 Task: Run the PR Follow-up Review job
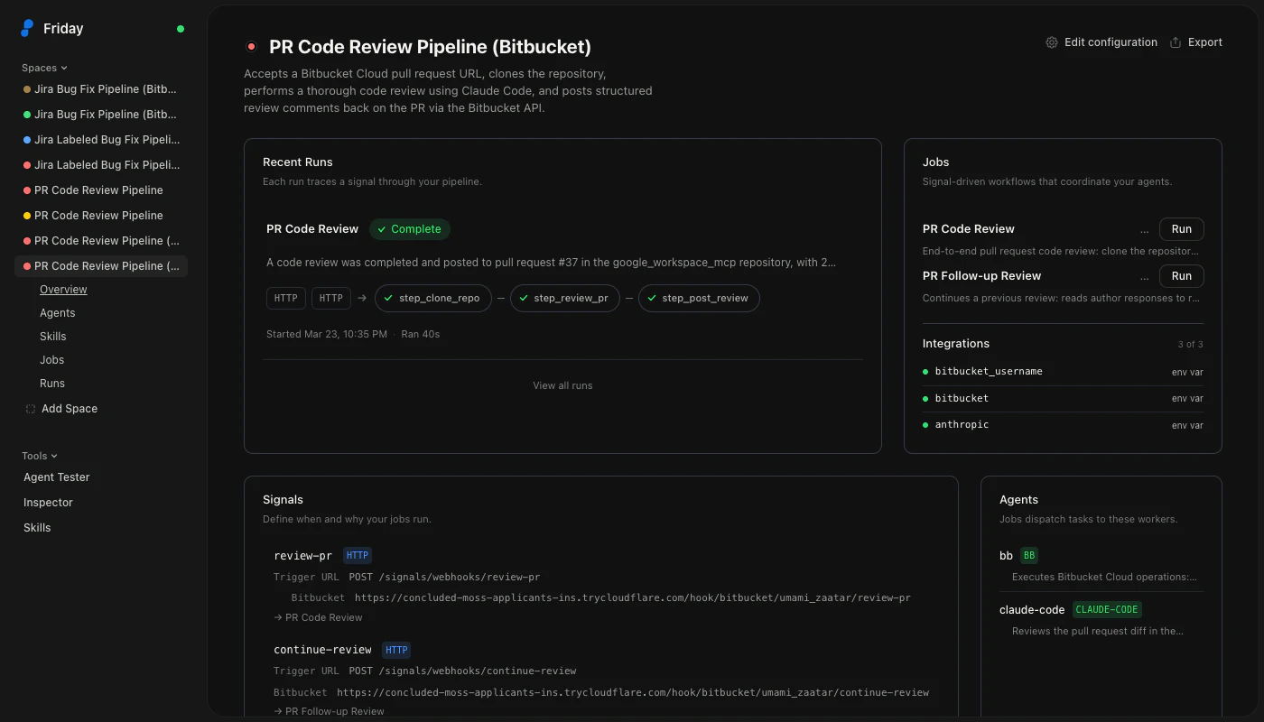click(x=1182, y=276)
